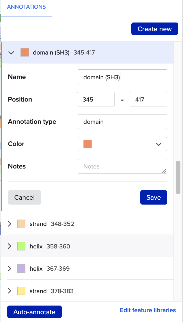
Task: Click the Auto-annotate button
Action: [34, 312]
